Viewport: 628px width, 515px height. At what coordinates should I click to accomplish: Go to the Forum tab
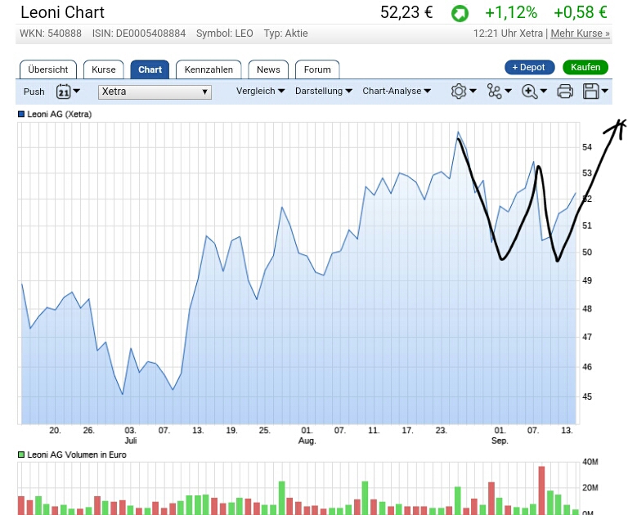click(x=317, y=69)
